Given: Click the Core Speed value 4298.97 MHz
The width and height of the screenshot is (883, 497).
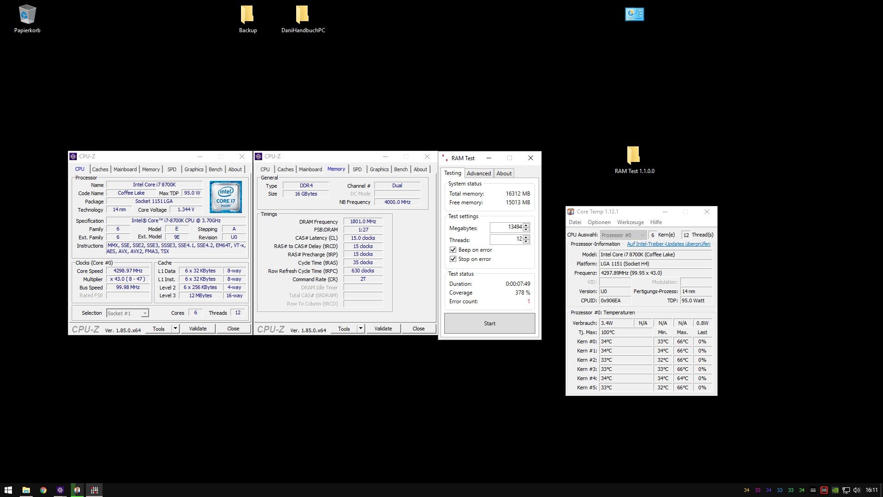Looking at the screenshot, I should pos(128,271).
